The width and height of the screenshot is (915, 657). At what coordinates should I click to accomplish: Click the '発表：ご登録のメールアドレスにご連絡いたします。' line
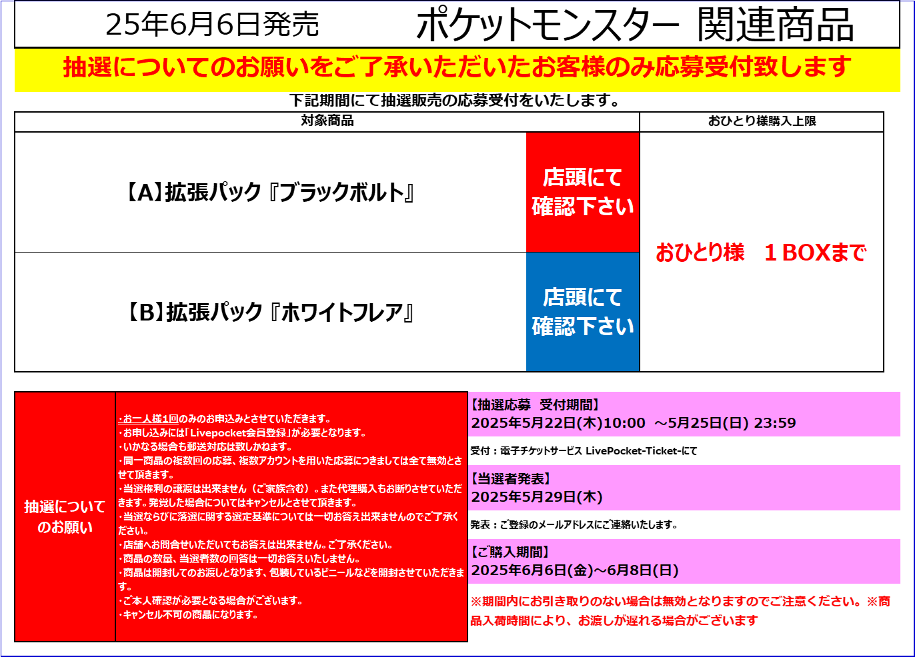574,524
